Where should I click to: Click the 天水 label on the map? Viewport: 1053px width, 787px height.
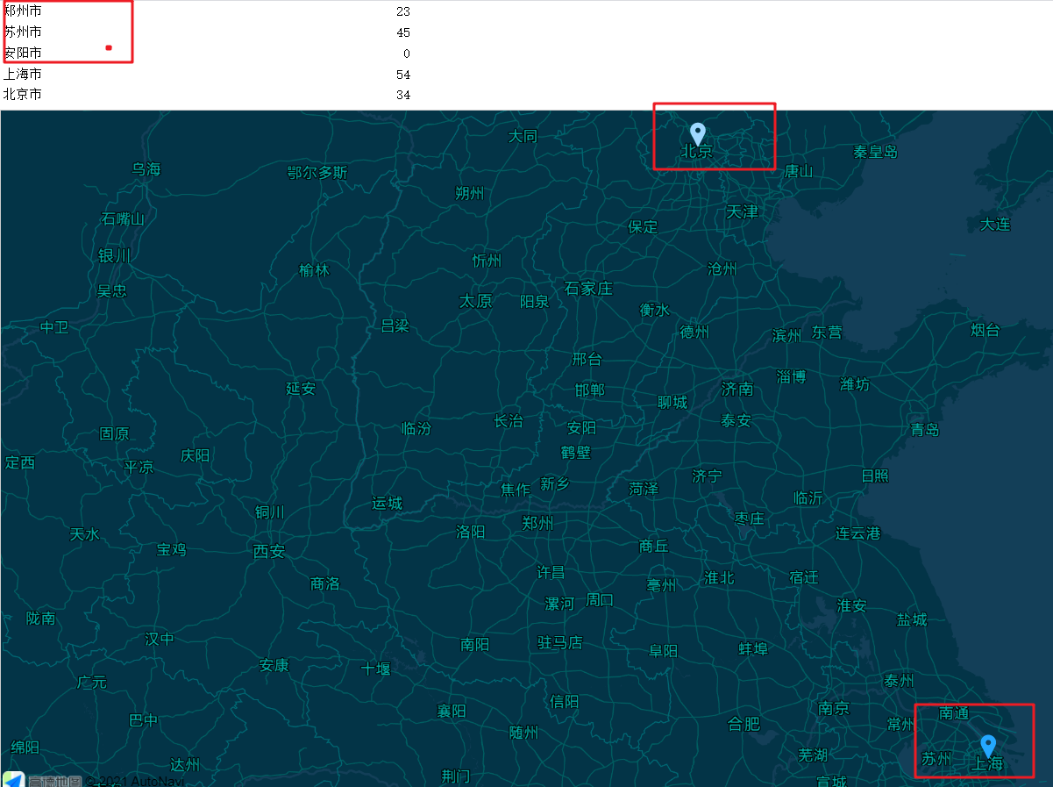[85, 533]
